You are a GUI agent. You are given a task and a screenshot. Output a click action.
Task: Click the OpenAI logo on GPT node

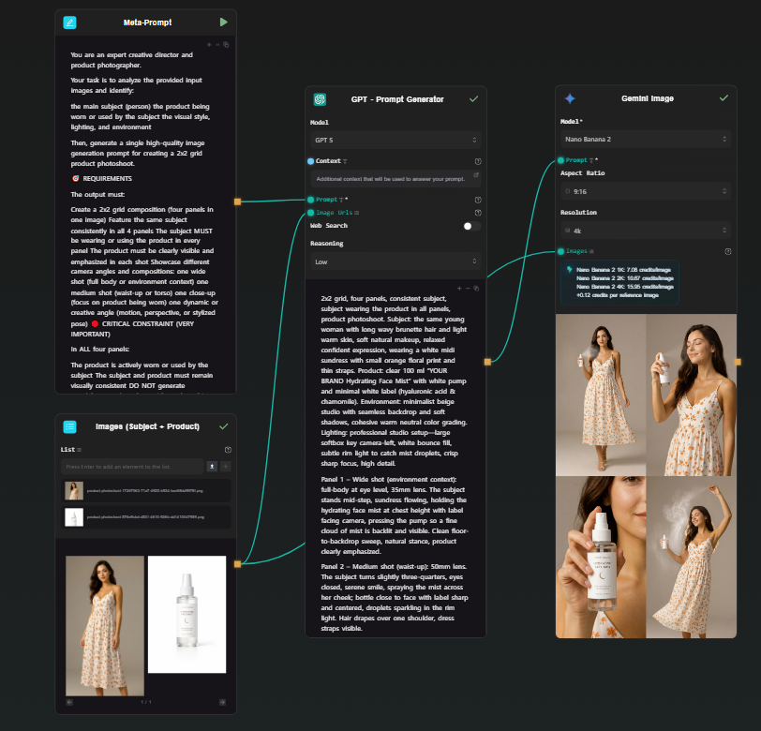pyautogui.click(x=320, y=99)
